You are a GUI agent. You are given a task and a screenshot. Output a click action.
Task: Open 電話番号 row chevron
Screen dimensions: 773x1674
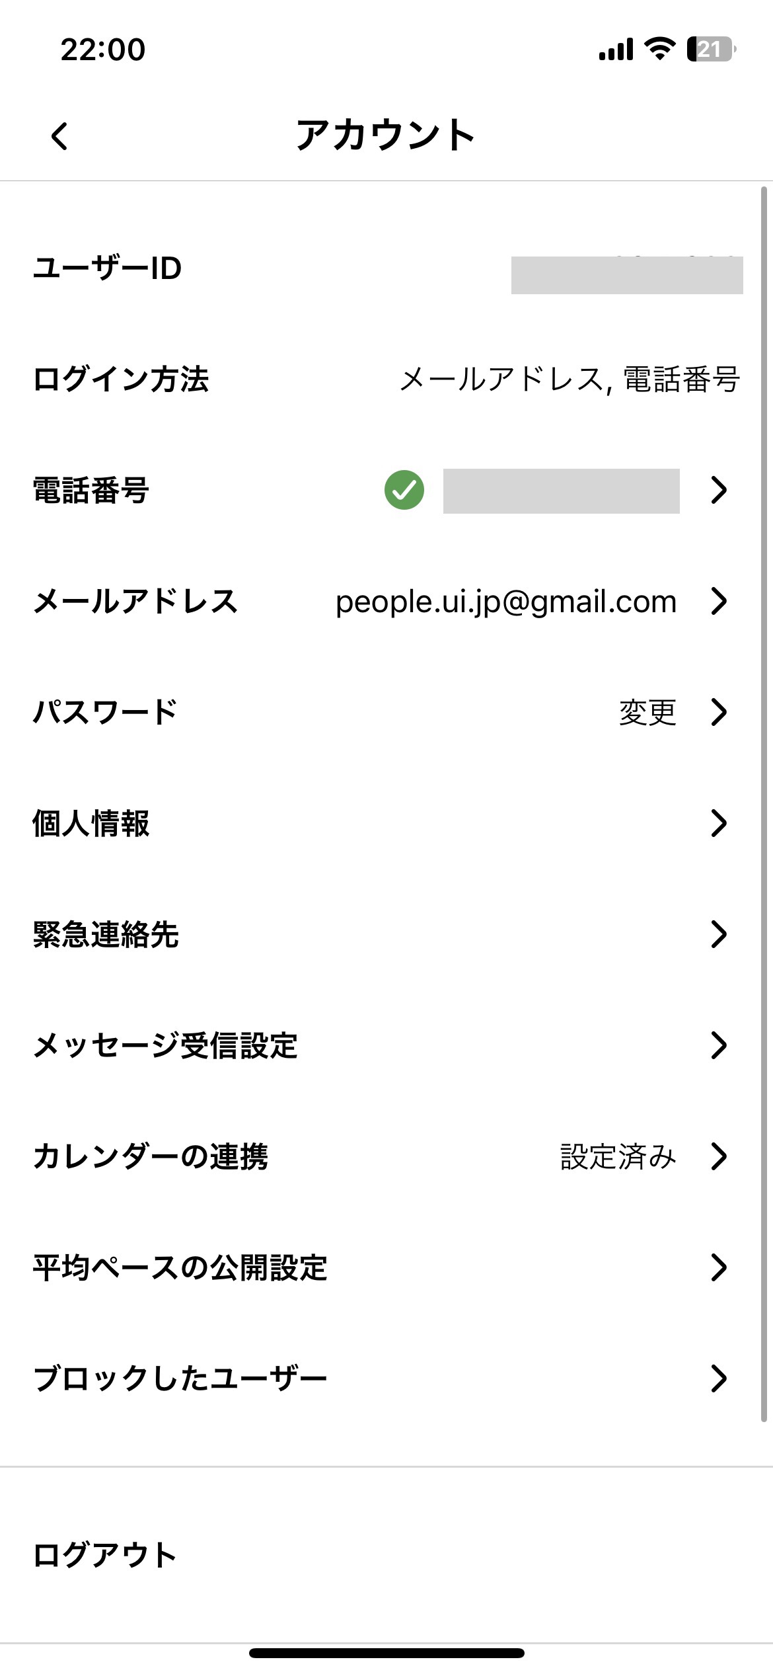pyautogui.click(x=718, y=490)
